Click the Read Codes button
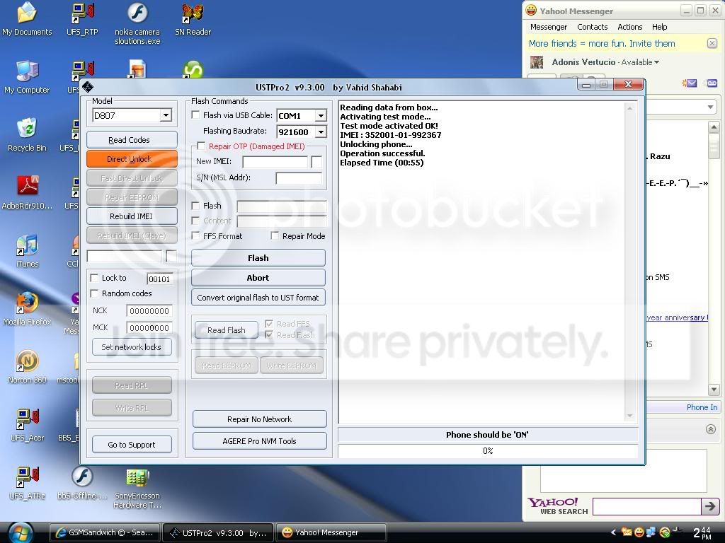 [132, 140]
